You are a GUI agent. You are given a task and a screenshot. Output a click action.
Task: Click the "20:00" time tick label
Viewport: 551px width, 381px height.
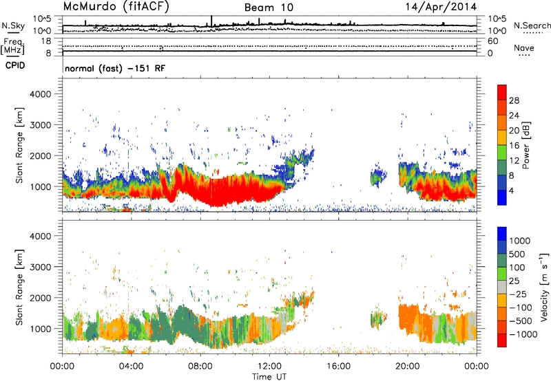(407, 367)
